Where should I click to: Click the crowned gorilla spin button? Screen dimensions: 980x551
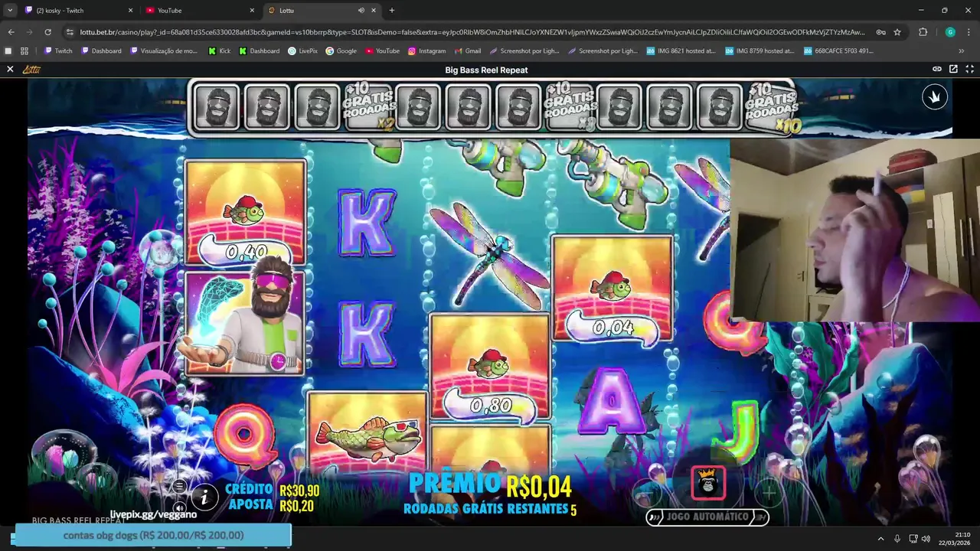point(708,483)
